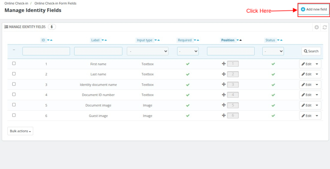Click drag handle for Guest image row

pyautogui.click(x=224, y=115)
